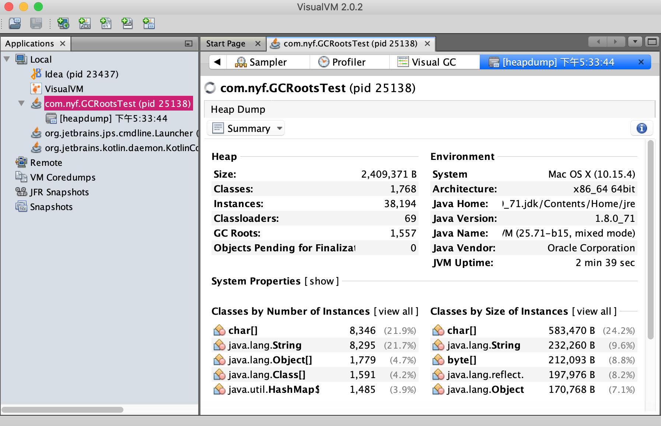Viewport: 661px width, 426px height.
Task: Select the JFR Snapshots tree node
Action: point(59,192)
